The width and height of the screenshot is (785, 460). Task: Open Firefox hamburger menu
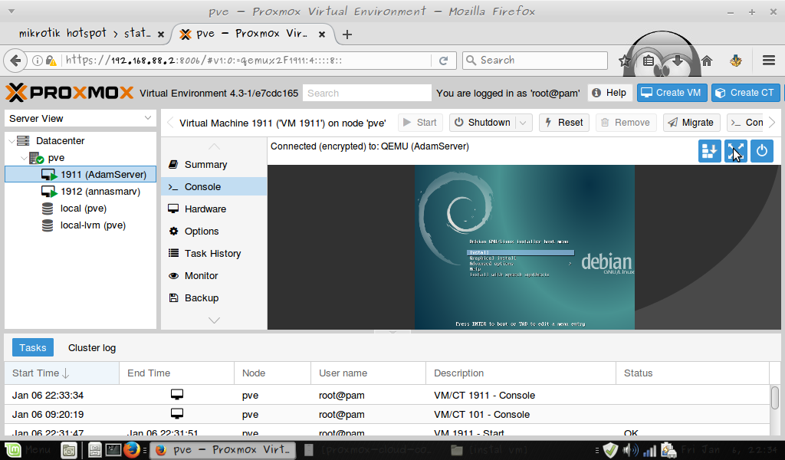(769, 61)
